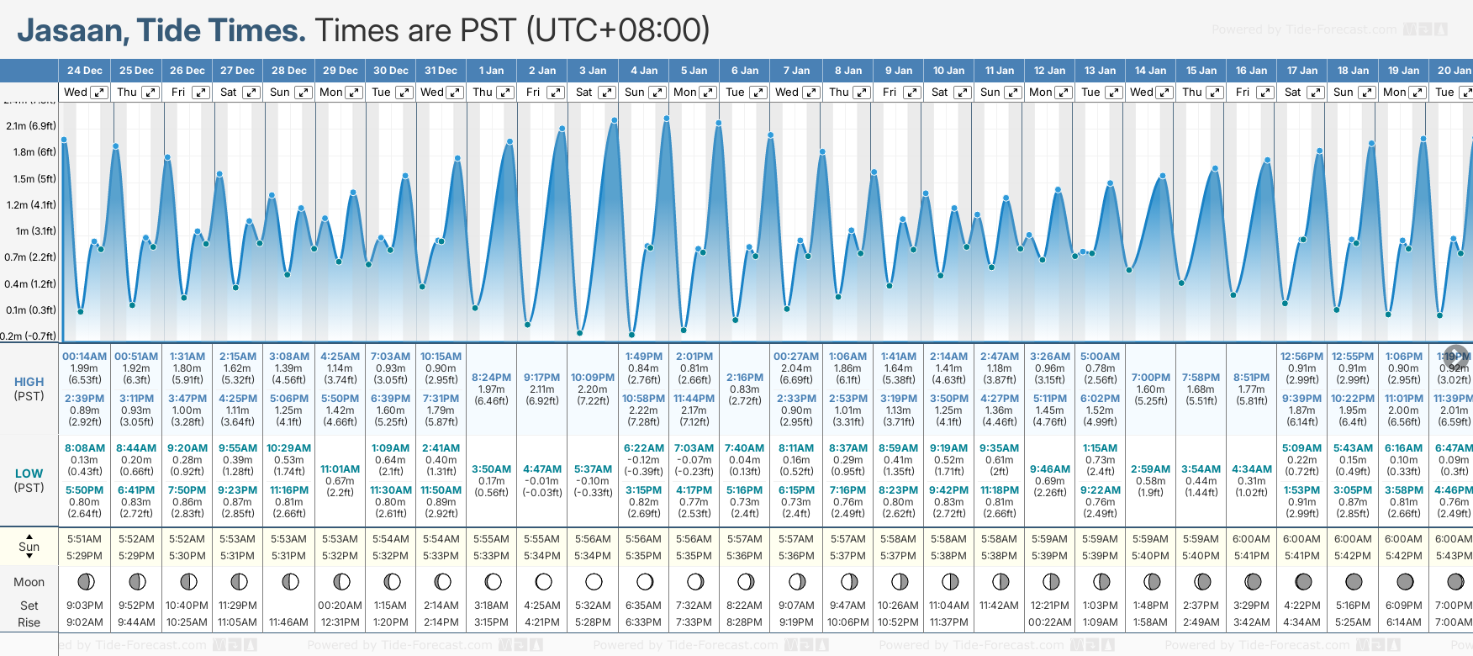Click expand icon for Mon 12 Jan
Image resolution: width=1473 pixels, height=656 pixels.
point(1064,93)
